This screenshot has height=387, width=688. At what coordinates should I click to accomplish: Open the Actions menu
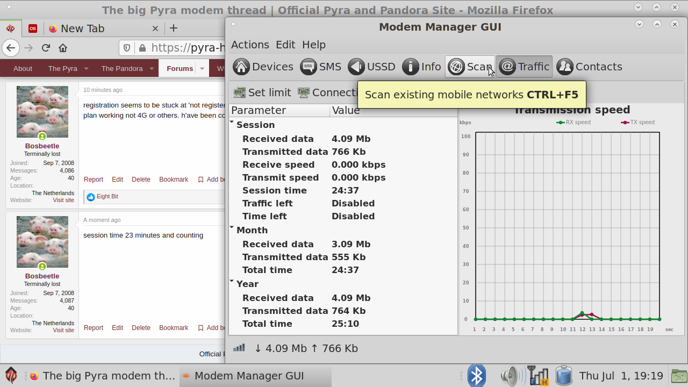[x=250, y=45]
